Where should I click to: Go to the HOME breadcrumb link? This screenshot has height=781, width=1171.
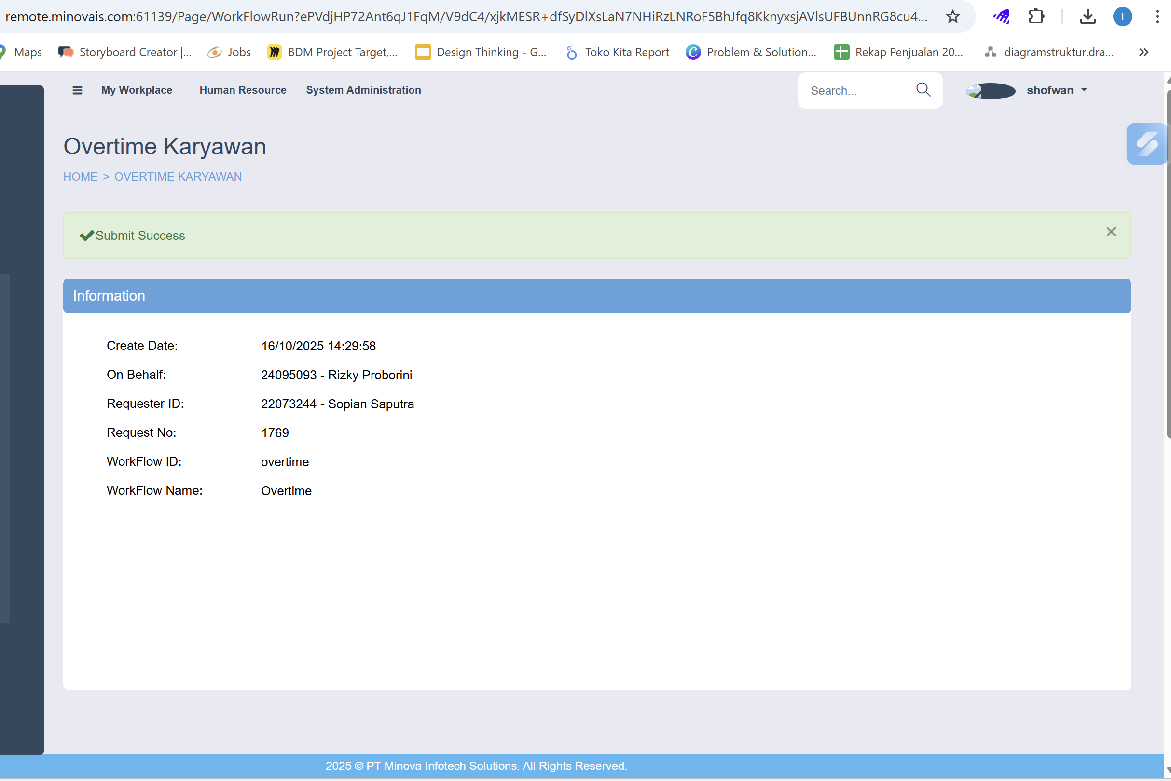point(80,177)
